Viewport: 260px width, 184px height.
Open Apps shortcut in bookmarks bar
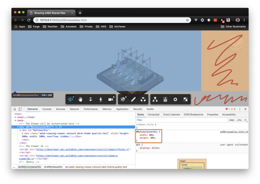pos(20,26)
